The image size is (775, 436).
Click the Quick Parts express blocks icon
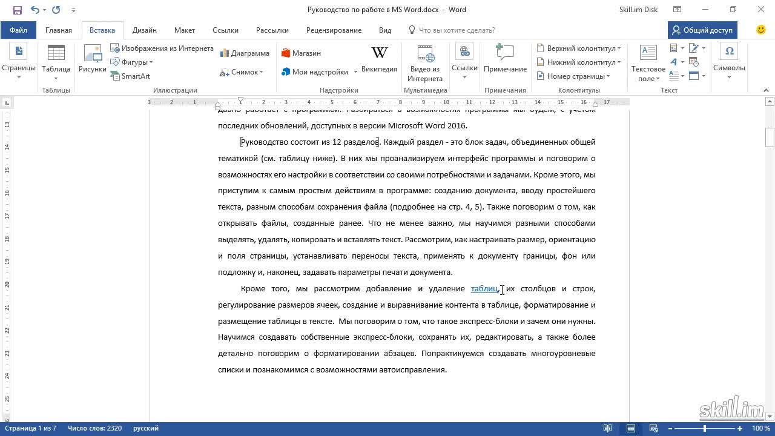tap(677, 48)
